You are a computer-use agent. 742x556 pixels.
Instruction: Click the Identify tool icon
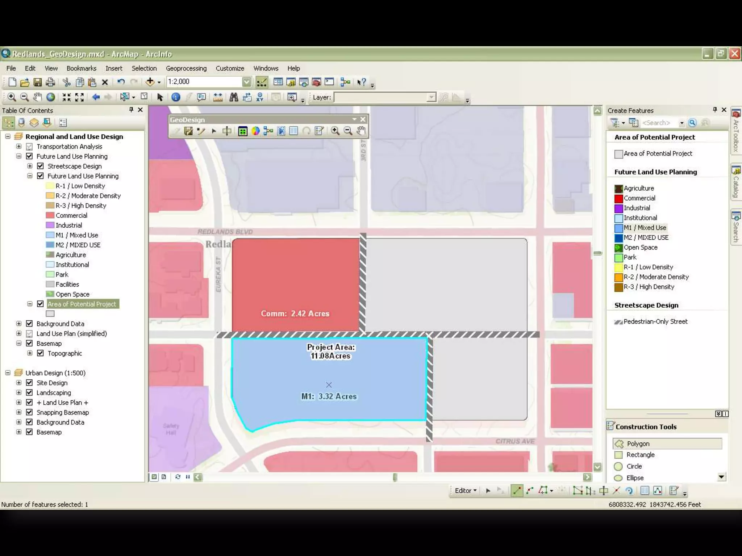click(x=176, y=97)
